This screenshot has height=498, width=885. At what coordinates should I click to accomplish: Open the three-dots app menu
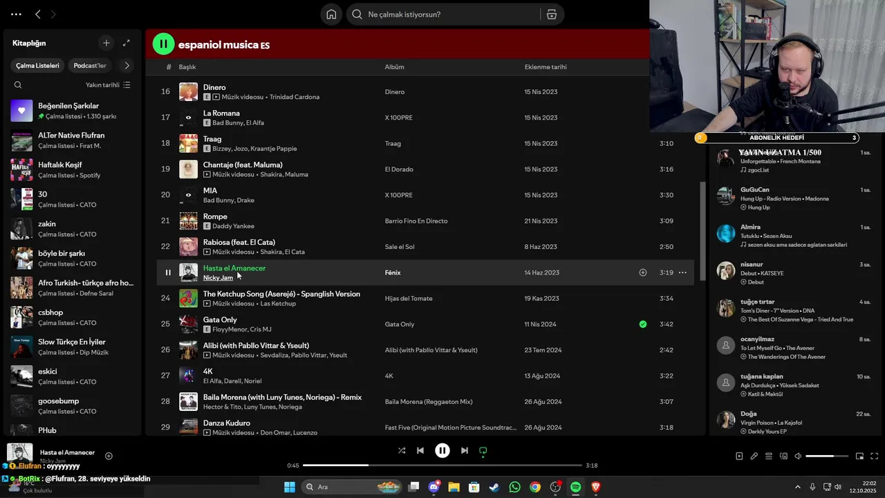[x=16, y=14]
